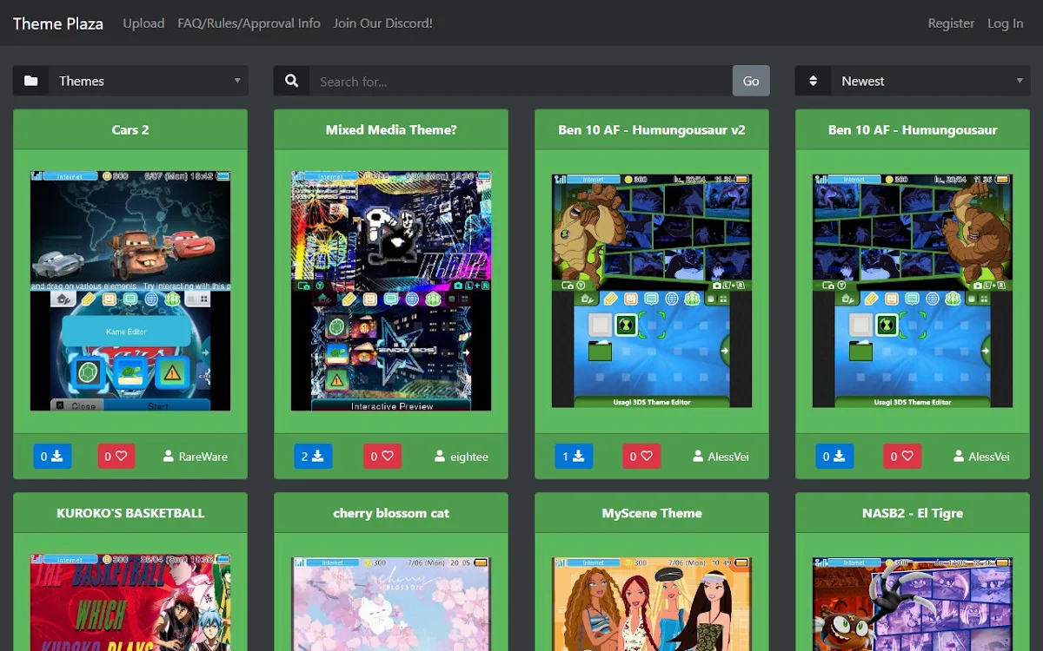Open the Humungousaur v2 preview thumbnail
This screenshot has height=651, width=1043.
pos(652,291)
